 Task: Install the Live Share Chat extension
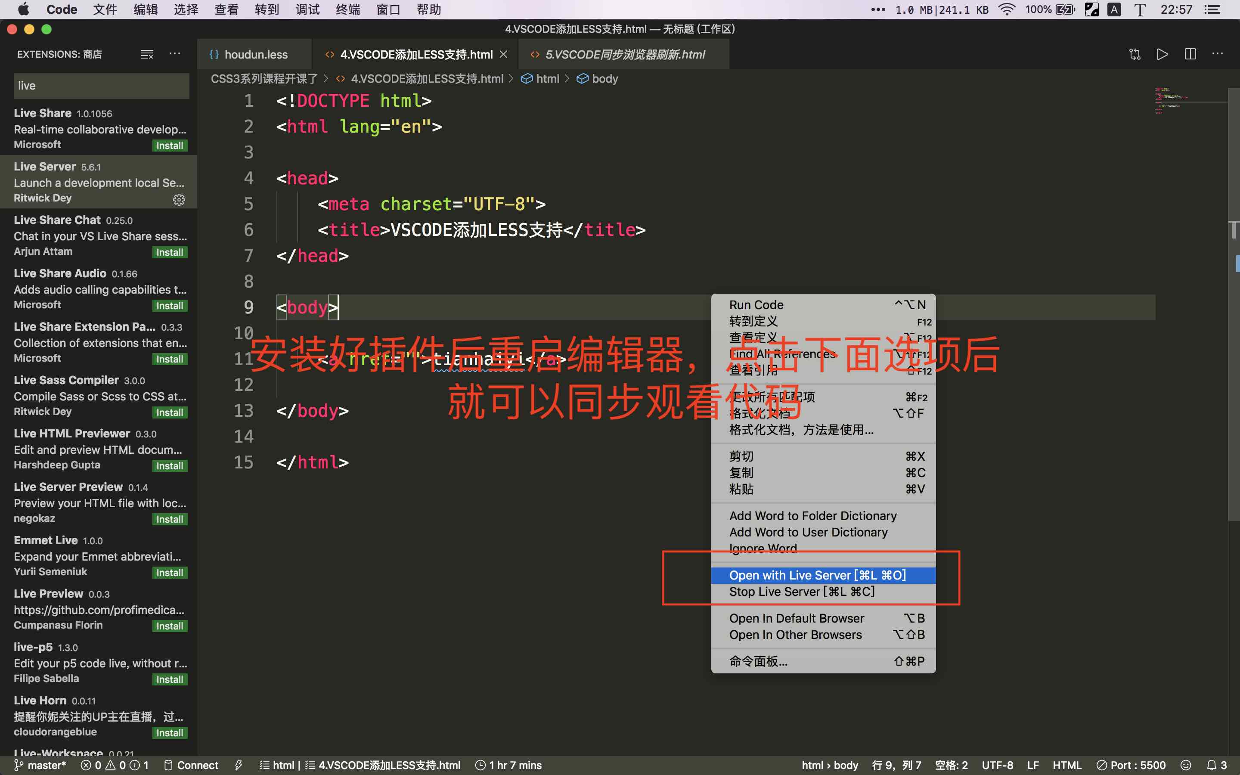click(x=170, y=252)
